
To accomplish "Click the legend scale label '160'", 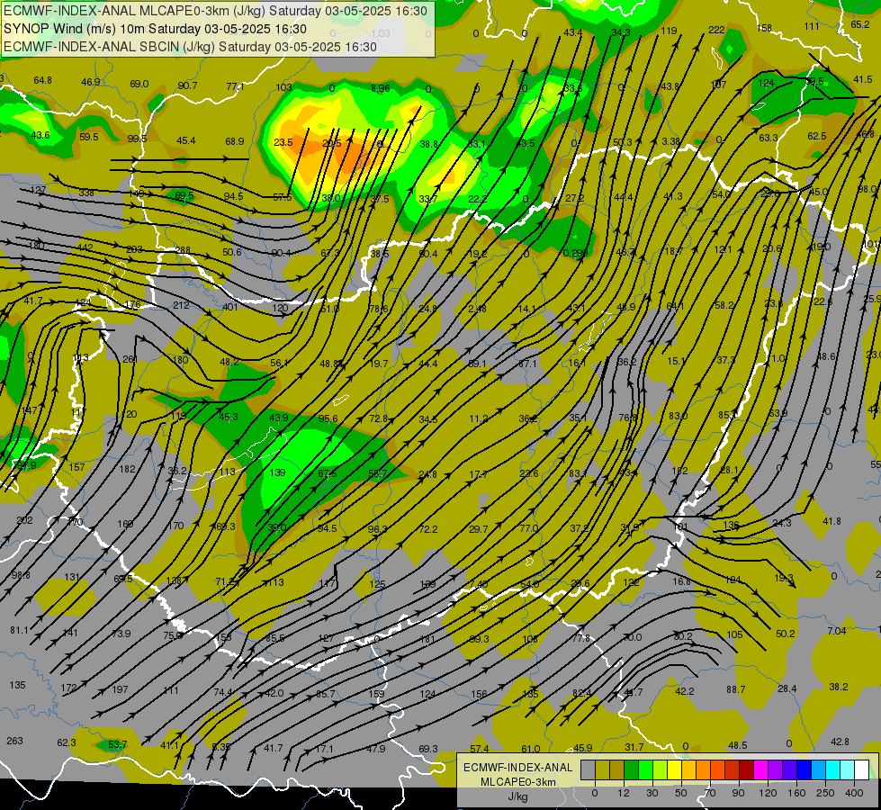I will tap(796, 793).
